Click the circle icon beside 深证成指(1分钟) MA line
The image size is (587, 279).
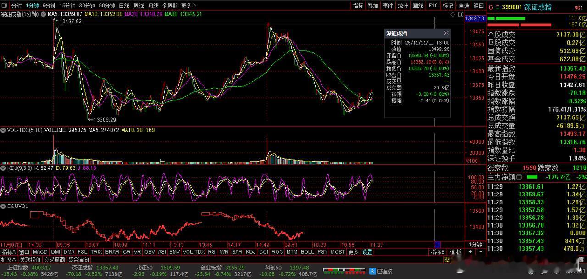click(x=43, y=14)
